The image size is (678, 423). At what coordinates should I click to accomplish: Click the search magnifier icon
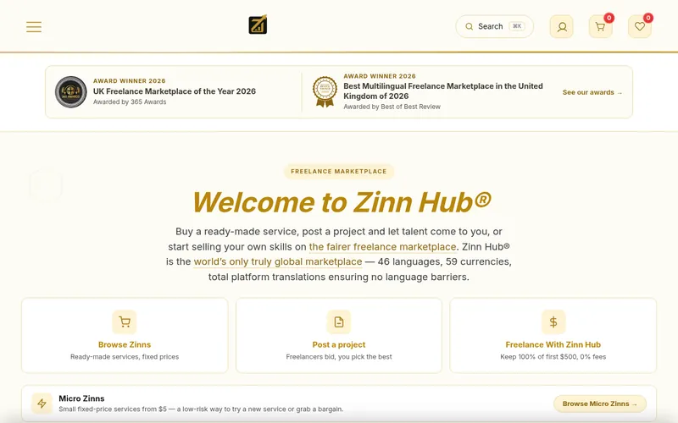(470, 26)
